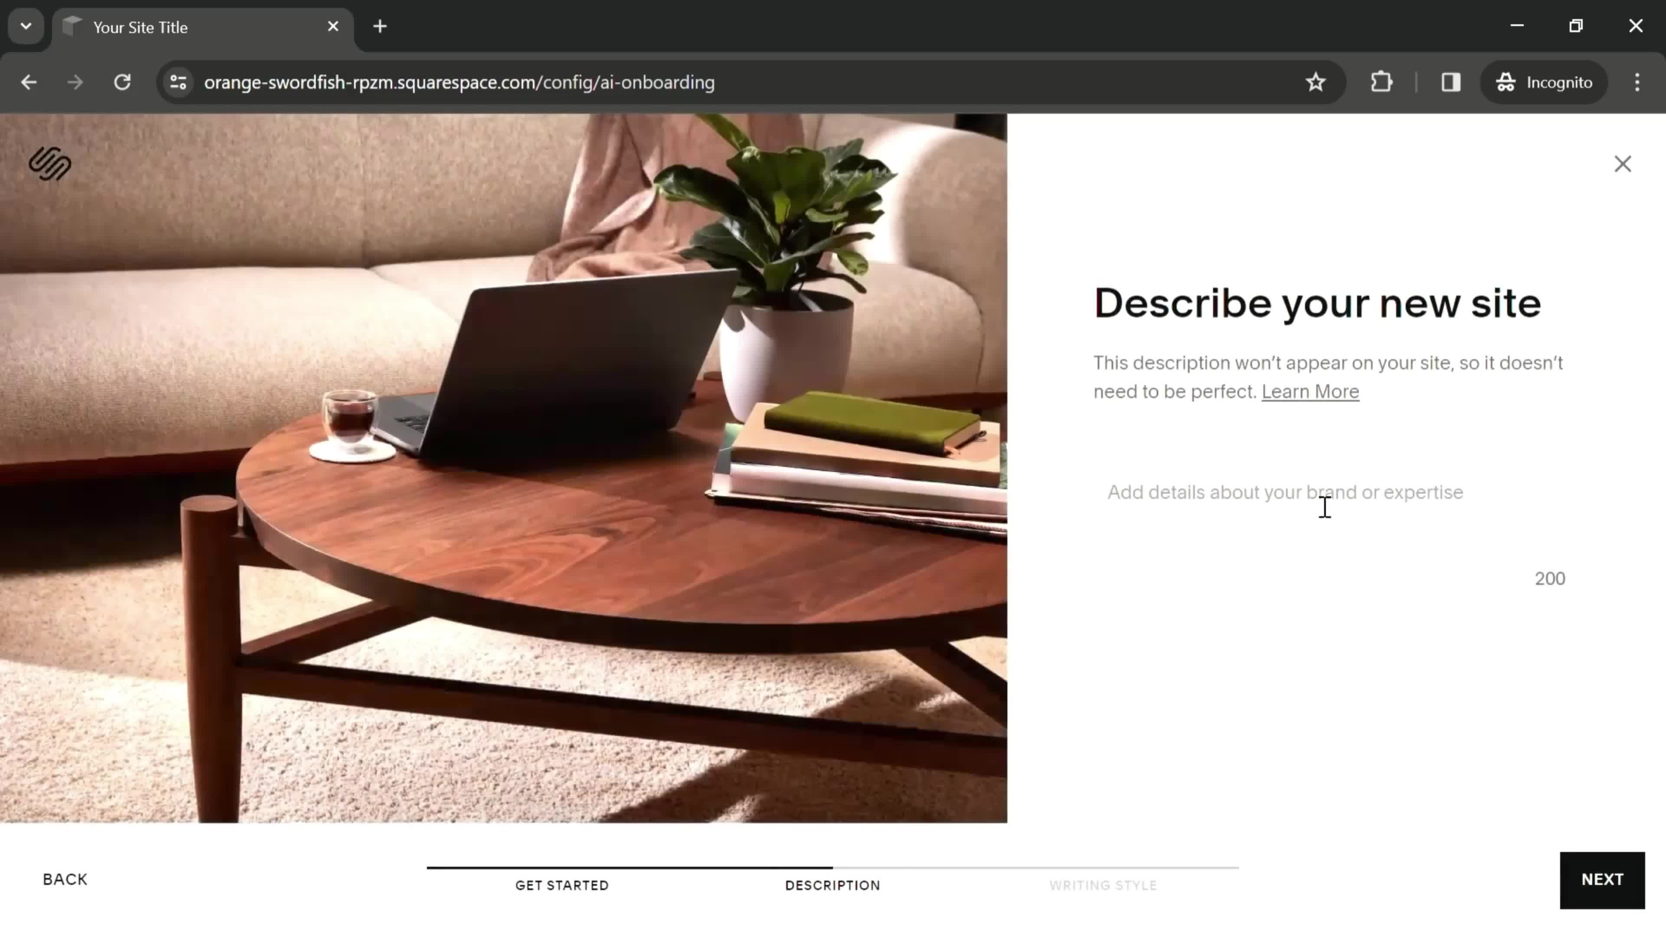Click the browser address bar URL
Image resolution: width=1666 pixels, height=937 pixels.
point(460,81)
